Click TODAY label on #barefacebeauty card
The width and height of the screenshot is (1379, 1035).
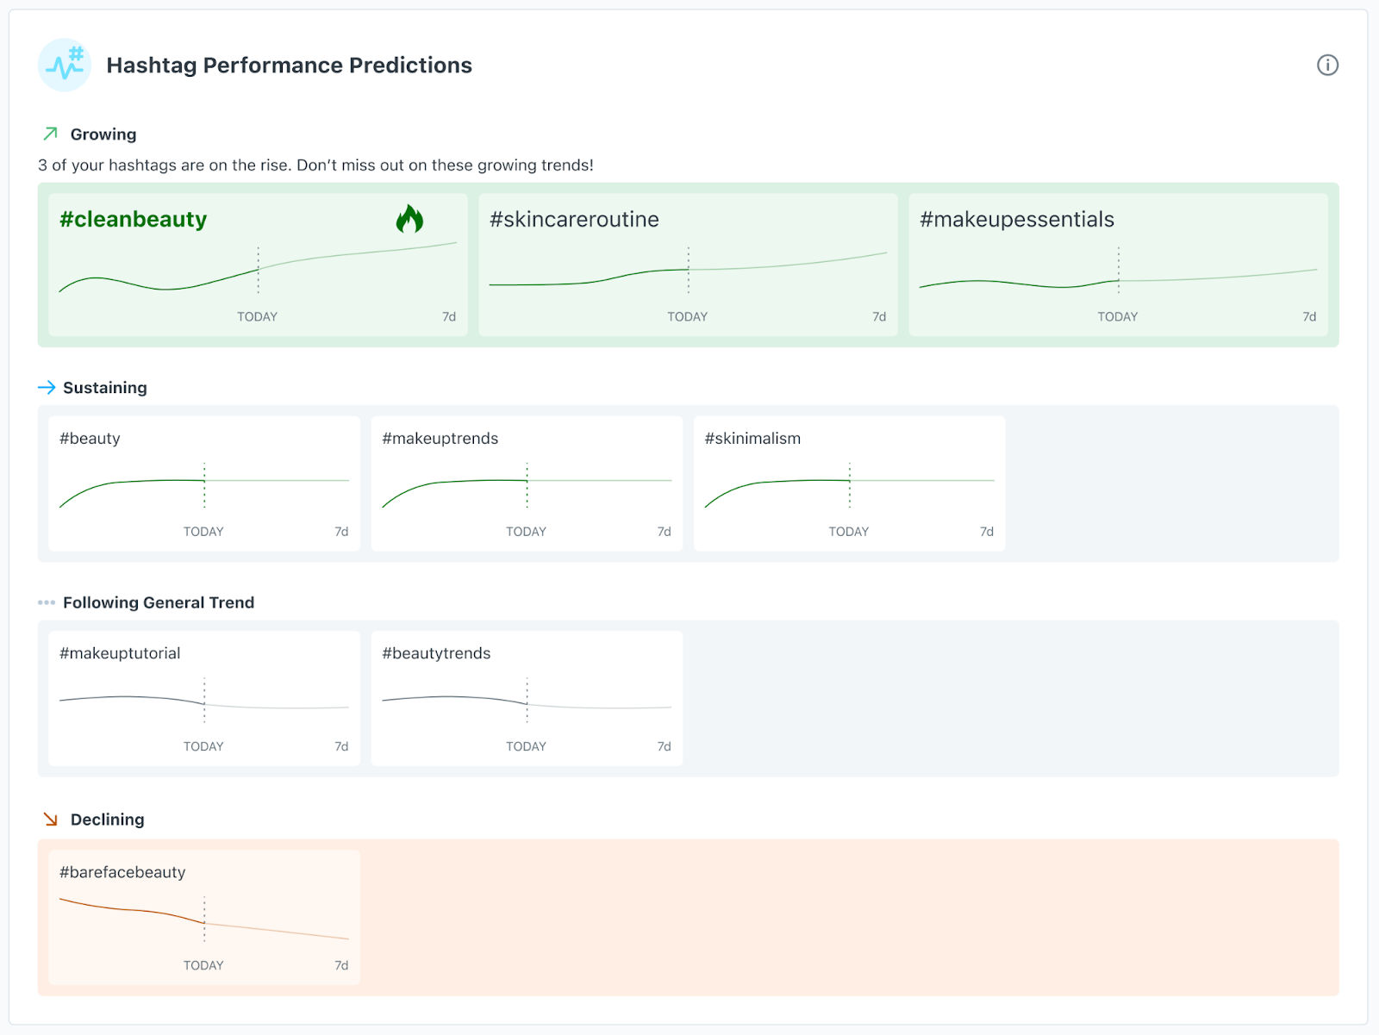[203, 965]
